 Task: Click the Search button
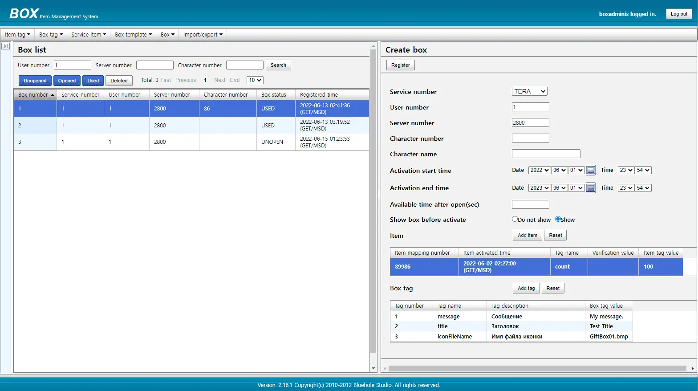278,65
